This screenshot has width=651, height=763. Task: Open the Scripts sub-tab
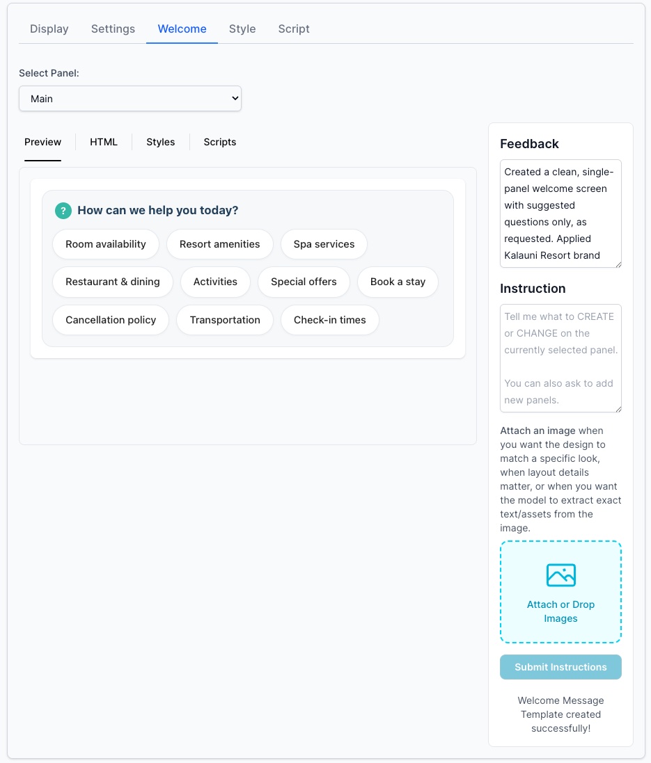(219, 142)
